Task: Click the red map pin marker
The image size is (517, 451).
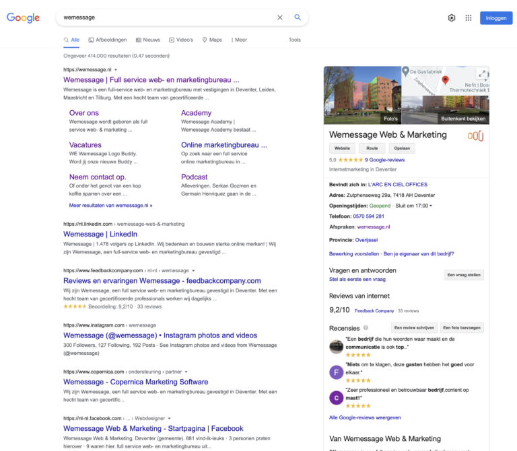Action: 445,80
